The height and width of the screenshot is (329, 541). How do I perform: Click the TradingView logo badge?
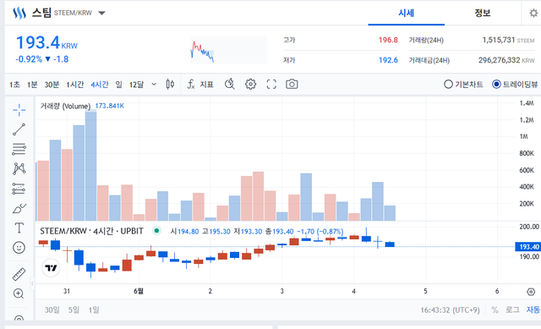pos(51,268)
